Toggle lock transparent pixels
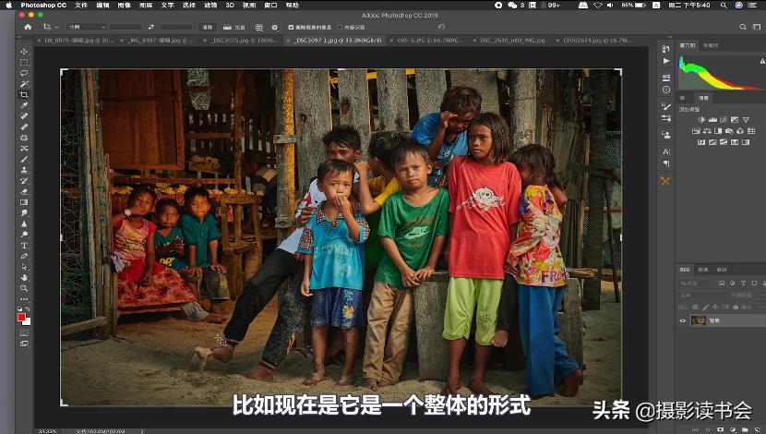This screenshot has width=766, height=434. [x=695, y=307]
